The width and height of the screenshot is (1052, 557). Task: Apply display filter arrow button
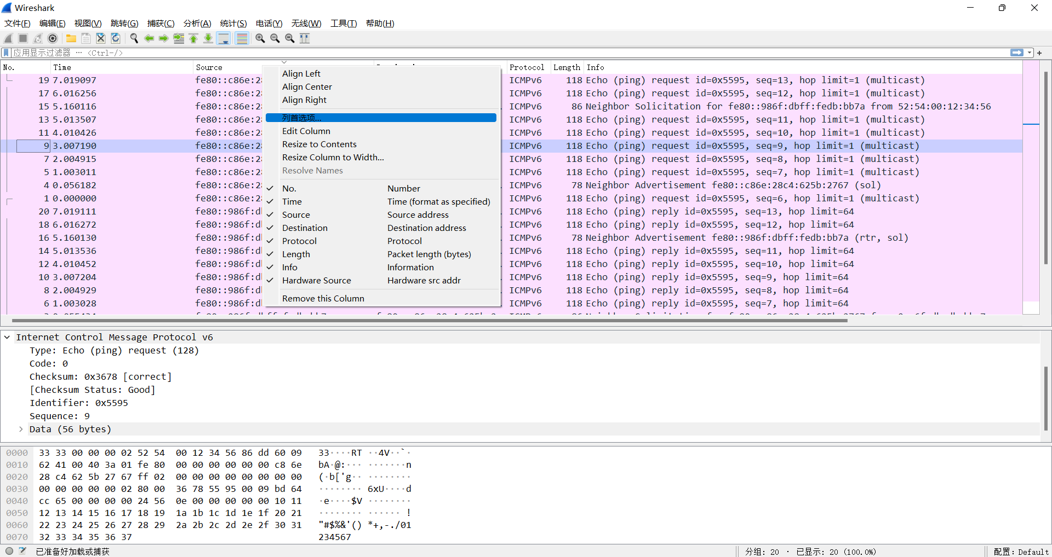tap(1017, 53)
